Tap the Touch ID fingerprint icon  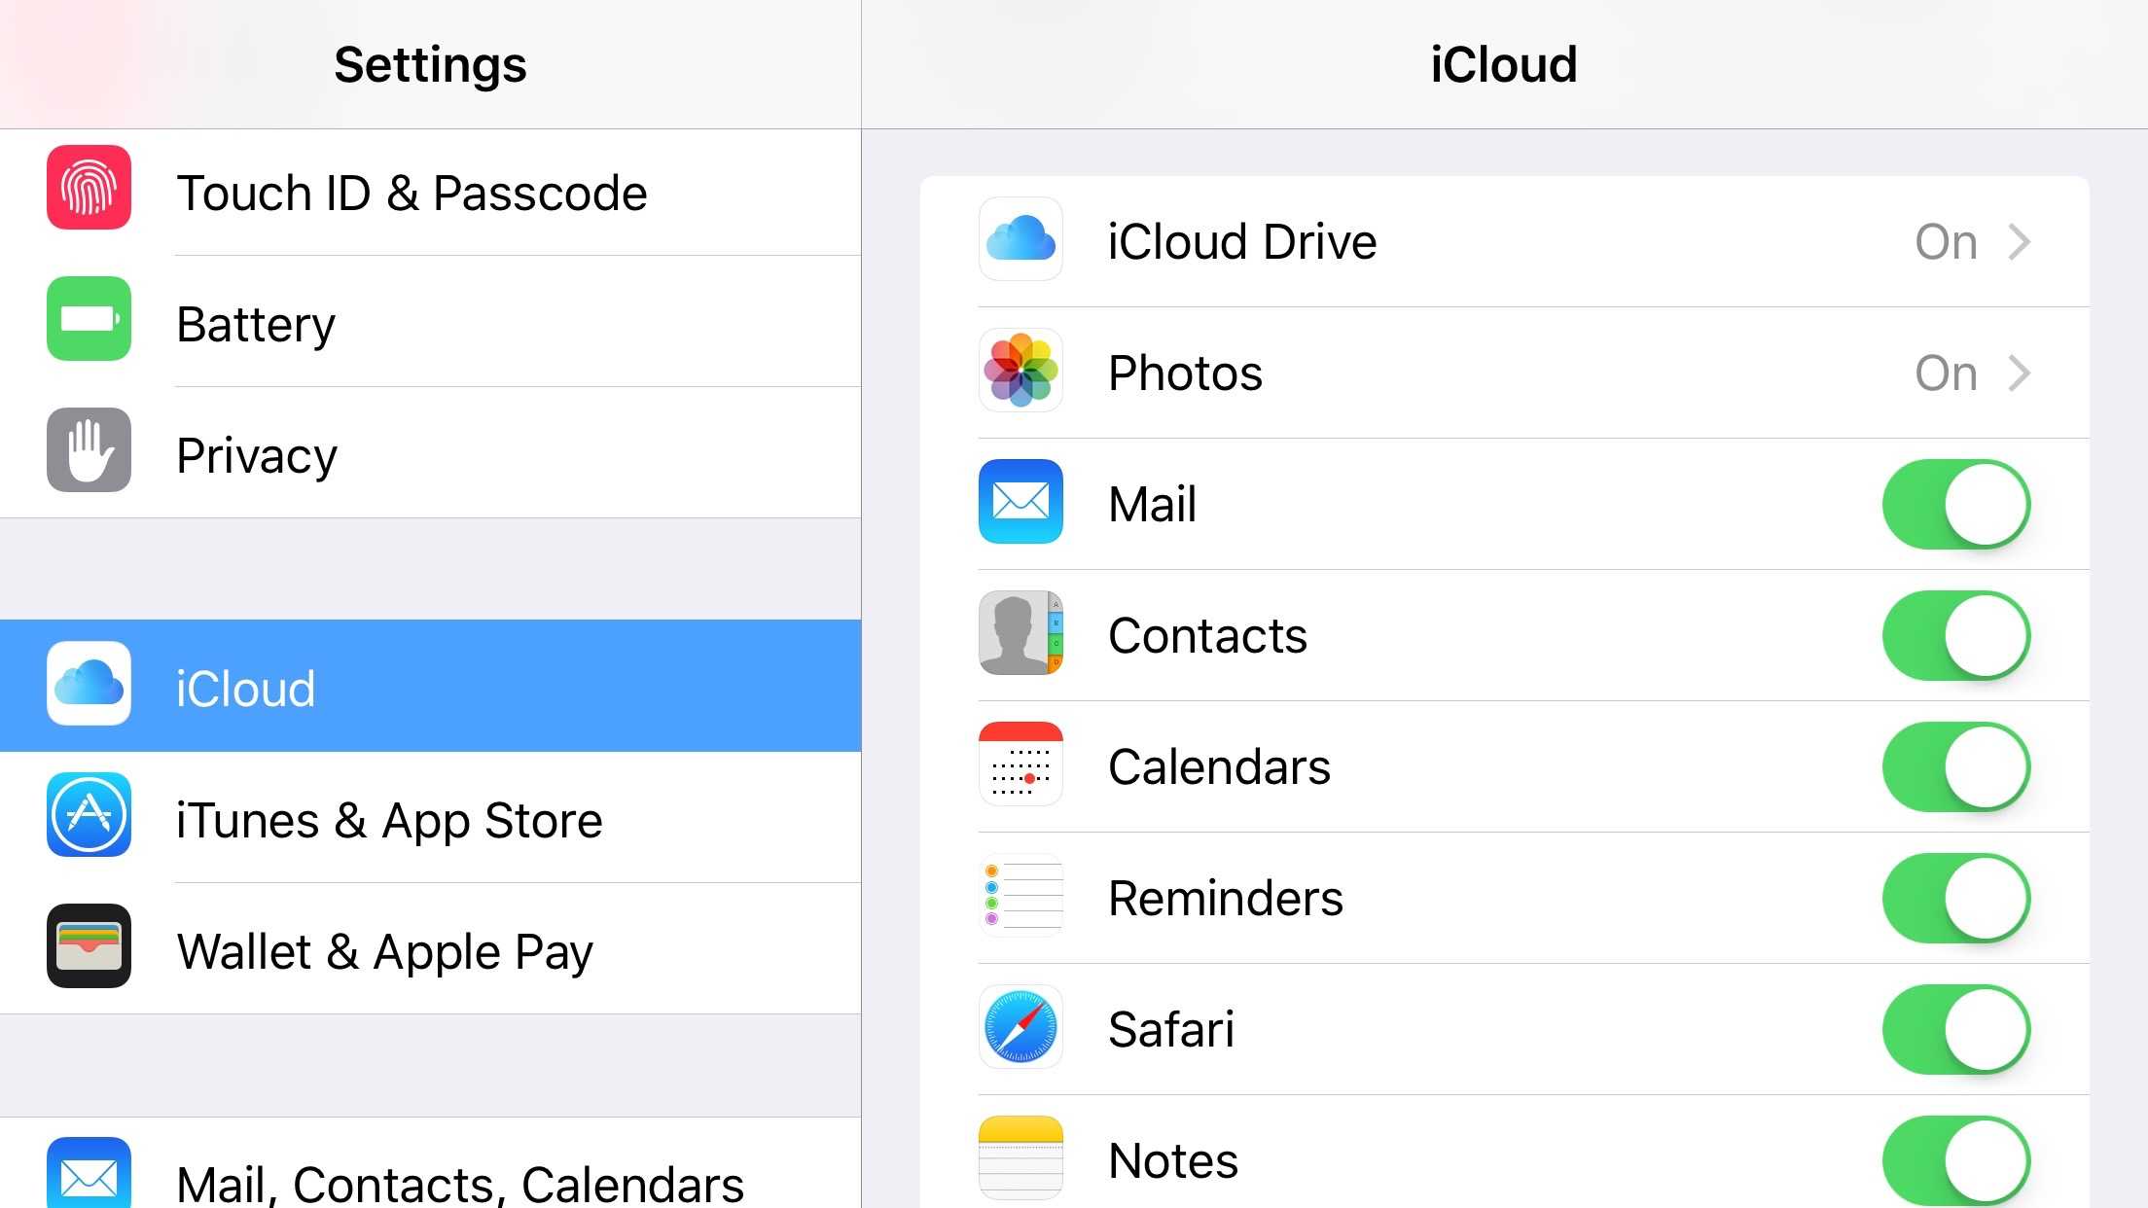[x=89, y=188]
